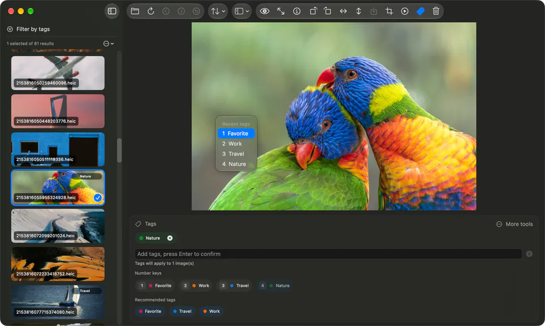
Task: Add recommended tag Work
Action: [211, 311]
